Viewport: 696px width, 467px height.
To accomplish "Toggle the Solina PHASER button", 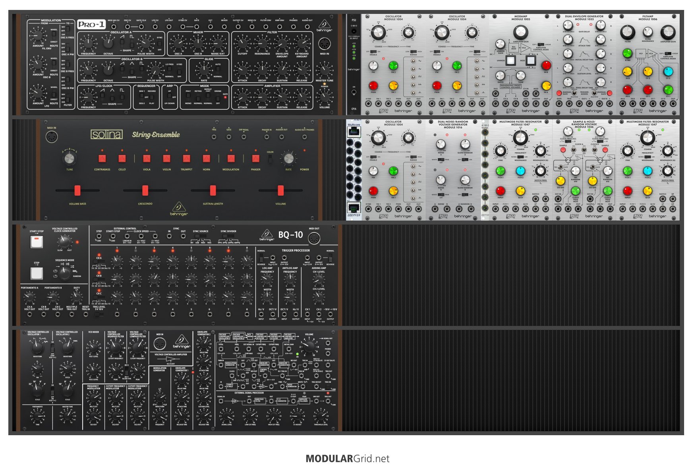I will coord(255,159).
